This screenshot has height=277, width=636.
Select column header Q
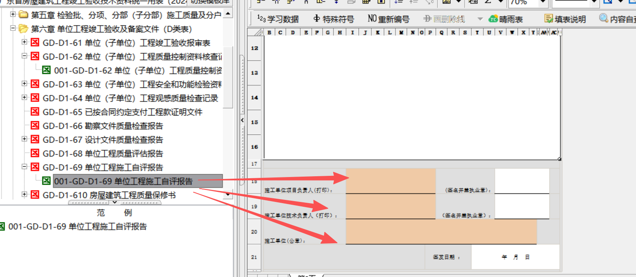click(x=441, y=33)
